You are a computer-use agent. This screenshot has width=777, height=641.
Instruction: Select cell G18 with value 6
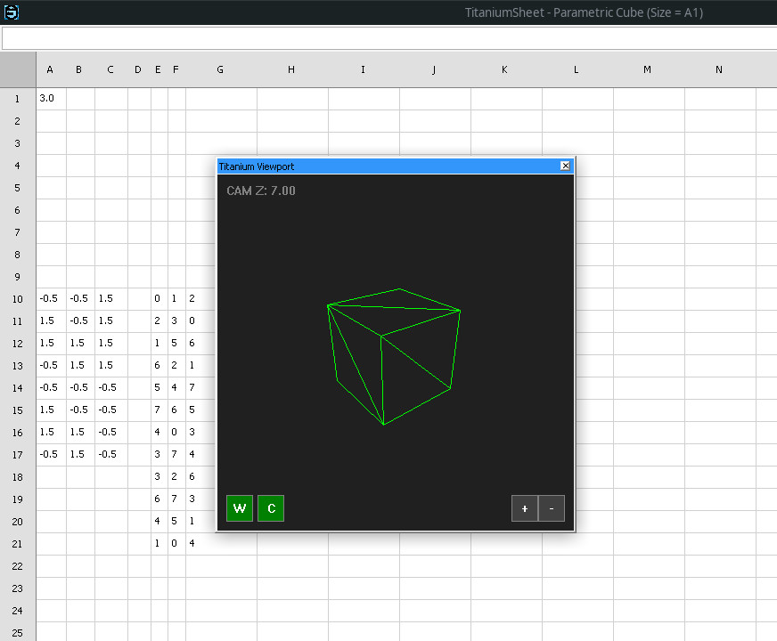pyautogui.click(x=200, y=476)
